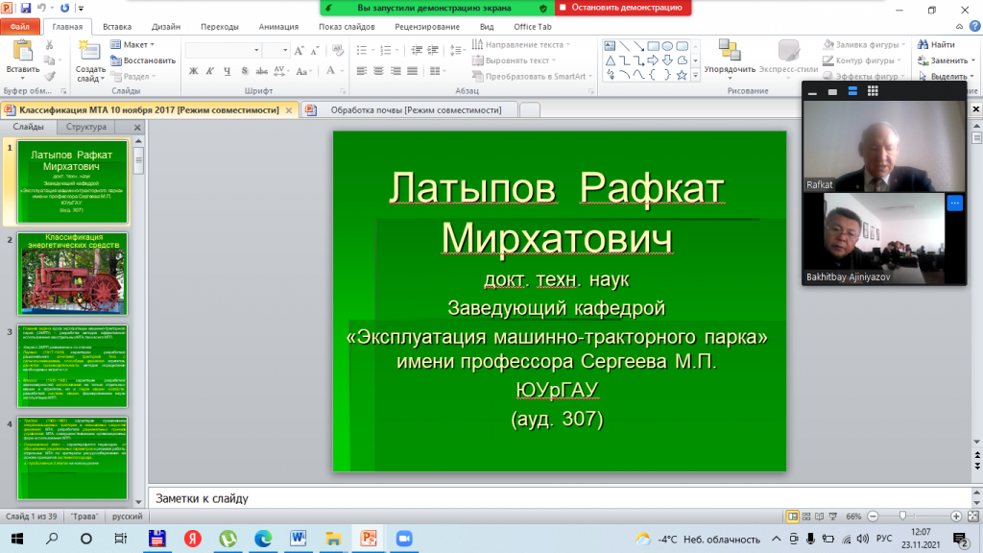The width and height of the screenshot is (983, 553).
Task: Open the Файл menu
Action: click(x=20, y=26)
